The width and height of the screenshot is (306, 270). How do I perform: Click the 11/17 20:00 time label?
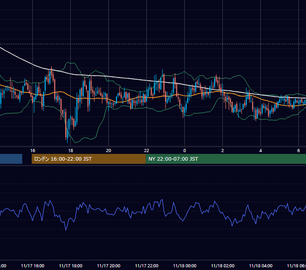point(109,265)
